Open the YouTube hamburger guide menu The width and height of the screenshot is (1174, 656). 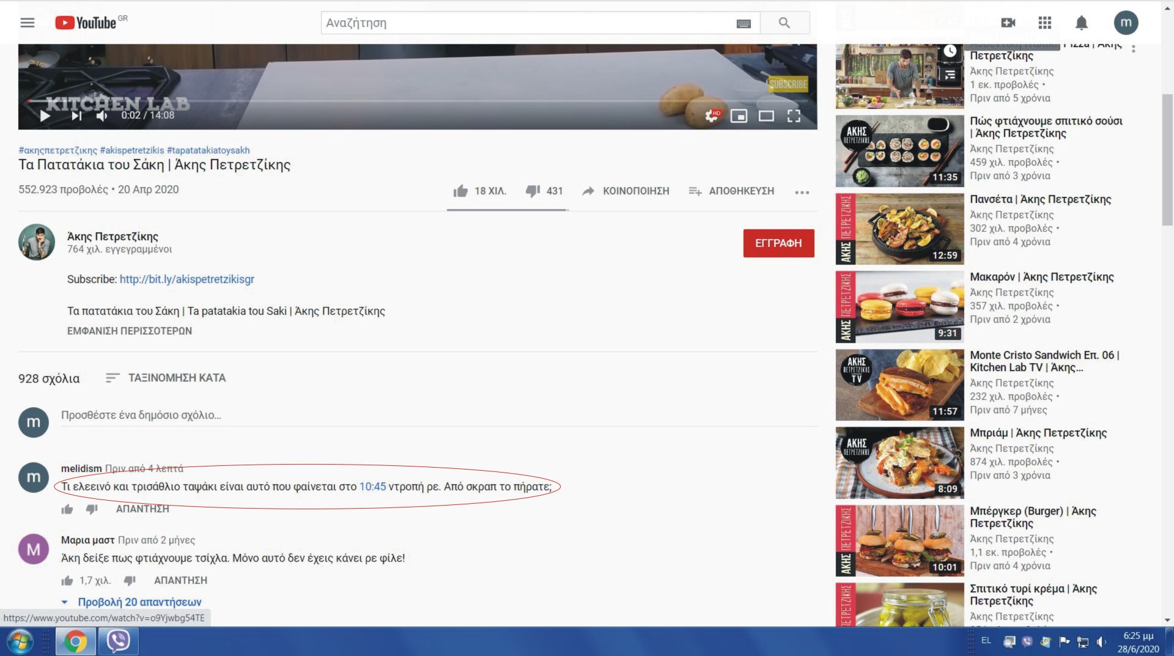click(28, 23)
